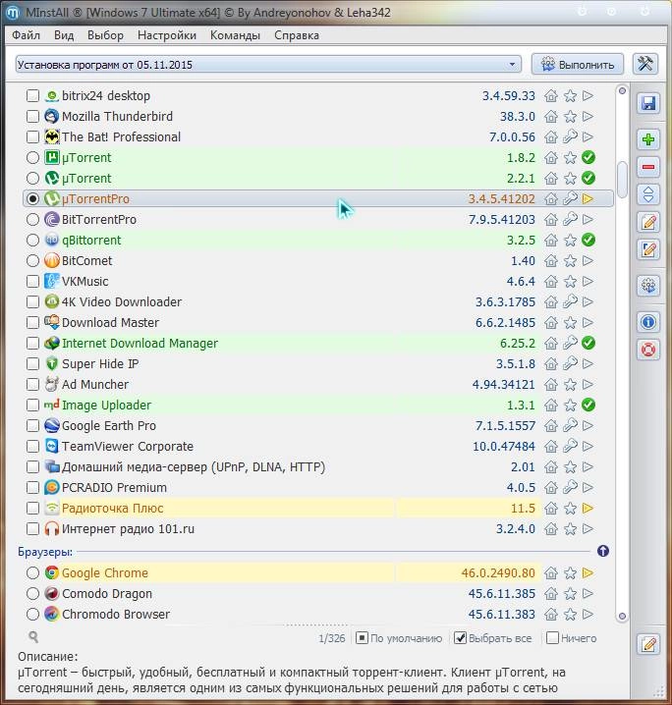Click key icon for 4K Video Downloader

pyautogui.click(x=570, y=301)
